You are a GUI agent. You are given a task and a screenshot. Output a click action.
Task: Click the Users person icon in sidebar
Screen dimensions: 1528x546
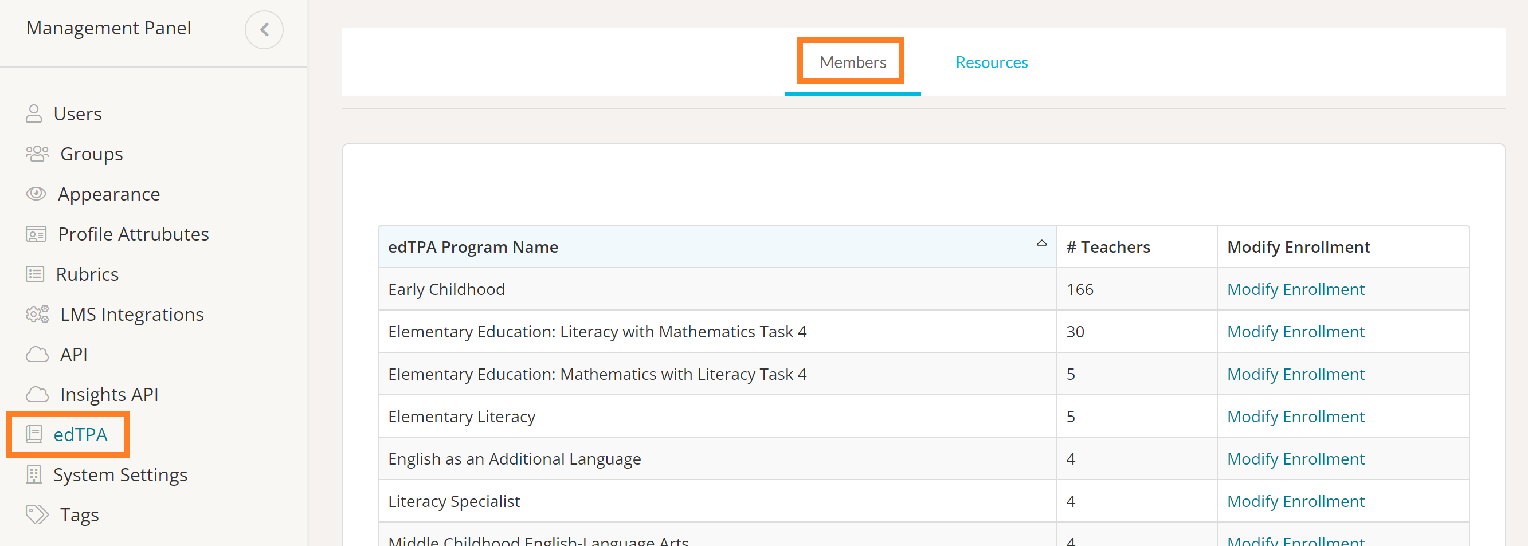pos(34,113)
